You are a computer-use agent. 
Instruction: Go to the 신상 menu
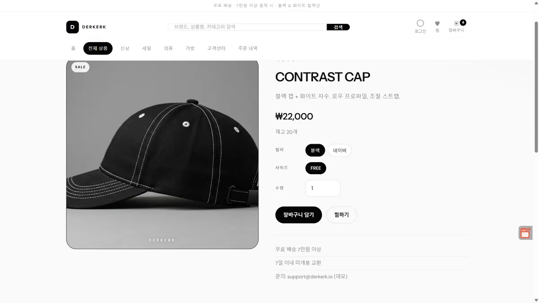125,48
